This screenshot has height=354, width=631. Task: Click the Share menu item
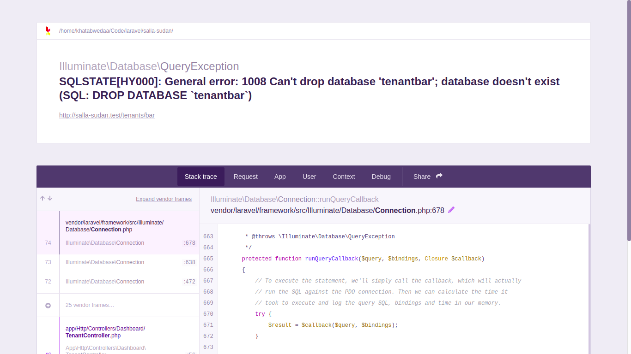tap(422, 177)
